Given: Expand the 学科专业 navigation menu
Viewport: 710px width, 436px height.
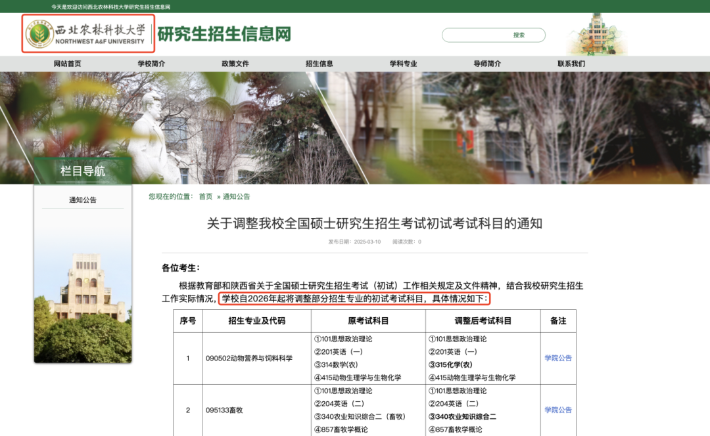Looking at the screenshot, I should (x=403, y=64).
